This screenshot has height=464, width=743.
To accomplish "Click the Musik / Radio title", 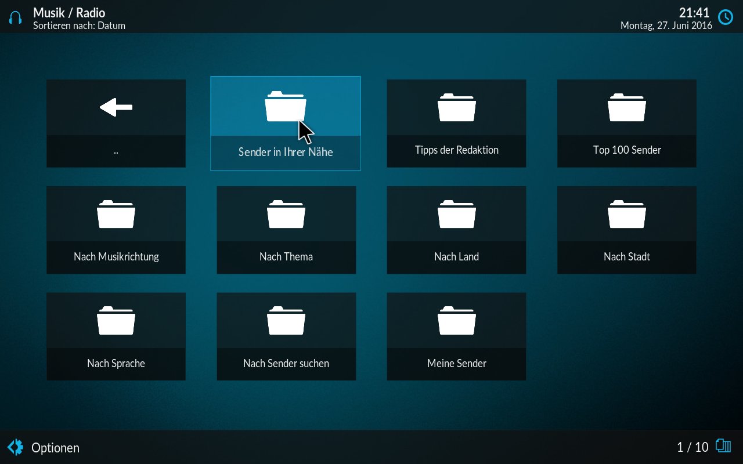I will 69,13.
